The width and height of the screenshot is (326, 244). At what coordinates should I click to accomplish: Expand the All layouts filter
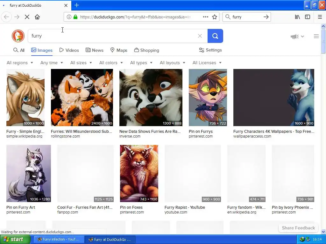coord(172,63)
